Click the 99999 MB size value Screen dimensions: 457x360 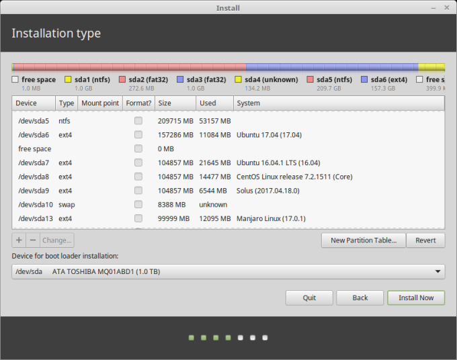[173, 219]
